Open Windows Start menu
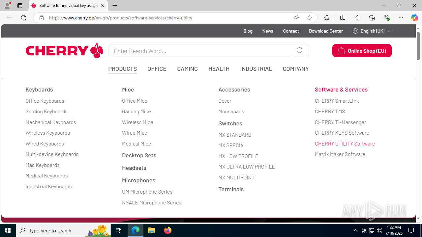 8,230
